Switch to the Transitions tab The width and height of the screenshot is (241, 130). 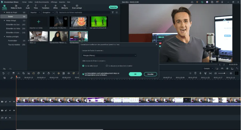click(x=46, y=7)
